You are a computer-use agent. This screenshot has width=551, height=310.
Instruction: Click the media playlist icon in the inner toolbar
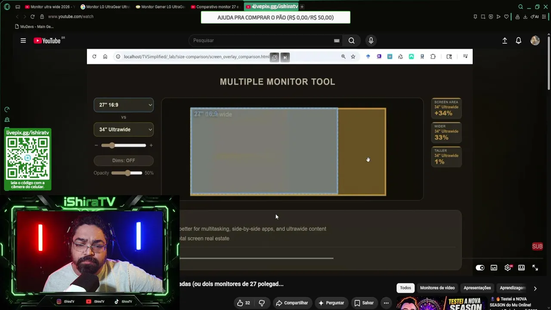(465, 56)
